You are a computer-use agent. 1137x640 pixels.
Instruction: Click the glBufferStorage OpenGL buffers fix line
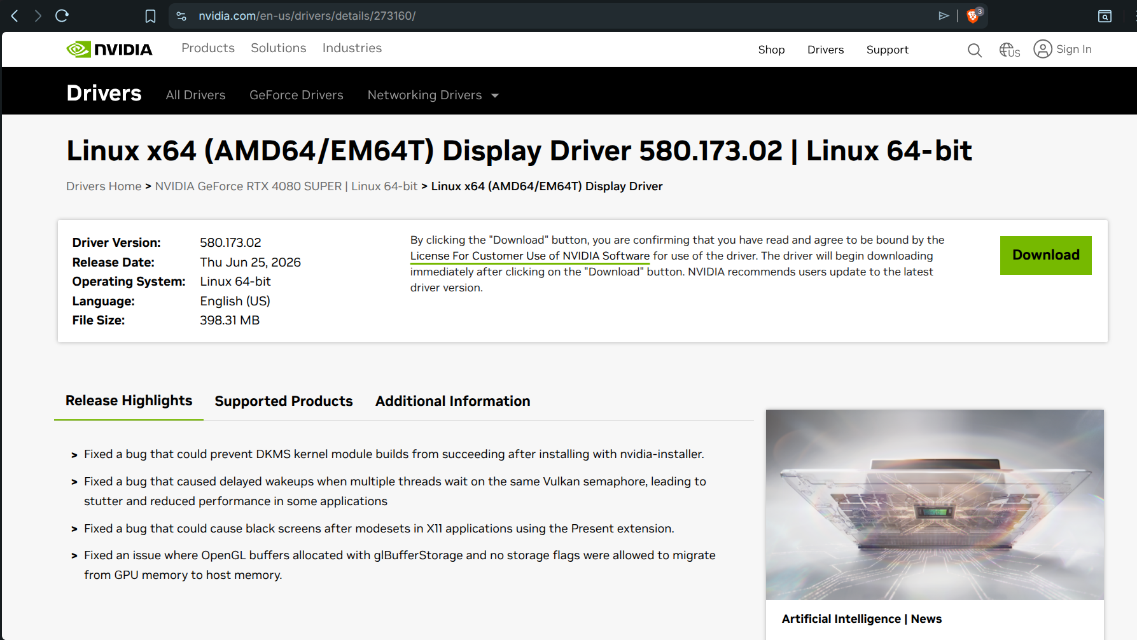[x=400, y=565]
